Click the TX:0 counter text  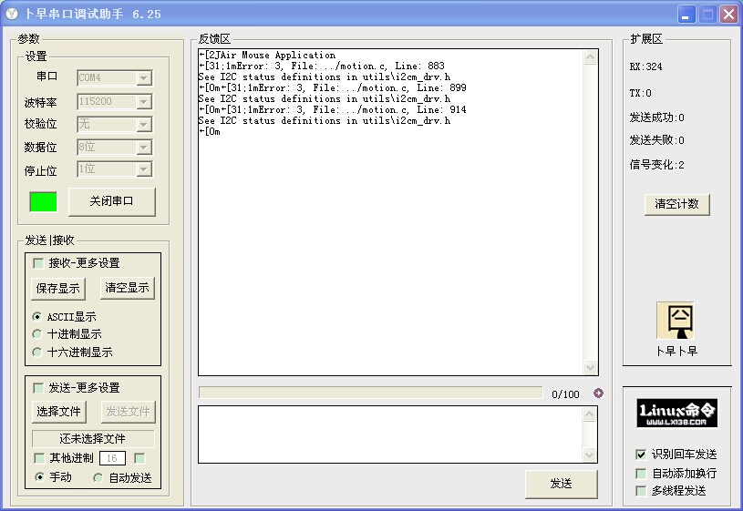click(x=640, y=93)
